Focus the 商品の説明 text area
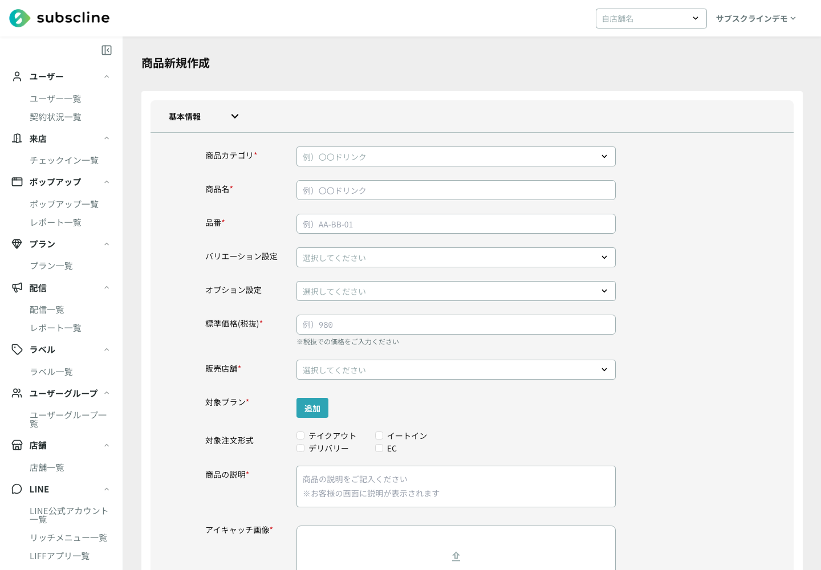 [456, 486]
